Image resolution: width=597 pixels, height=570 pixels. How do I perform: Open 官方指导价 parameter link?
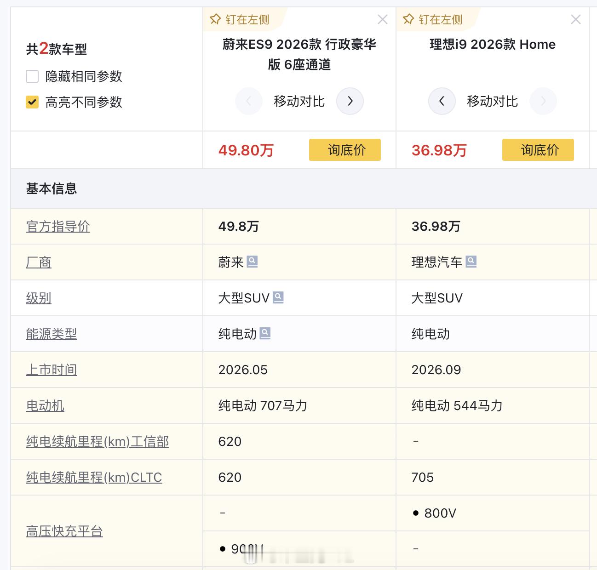[x=58, y=226]
